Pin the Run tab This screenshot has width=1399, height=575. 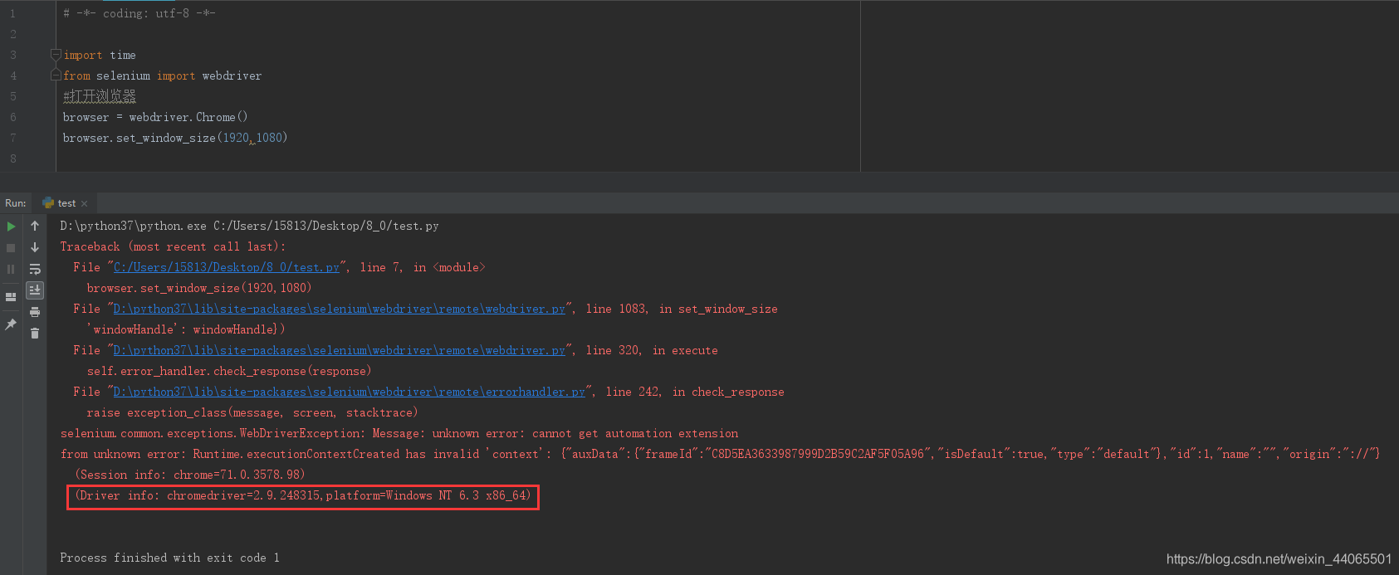coord(11,324)
